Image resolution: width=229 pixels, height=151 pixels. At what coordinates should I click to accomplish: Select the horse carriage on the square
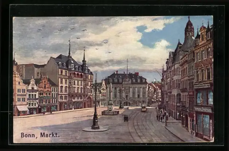pyautogui.click(x=126, y=118)
